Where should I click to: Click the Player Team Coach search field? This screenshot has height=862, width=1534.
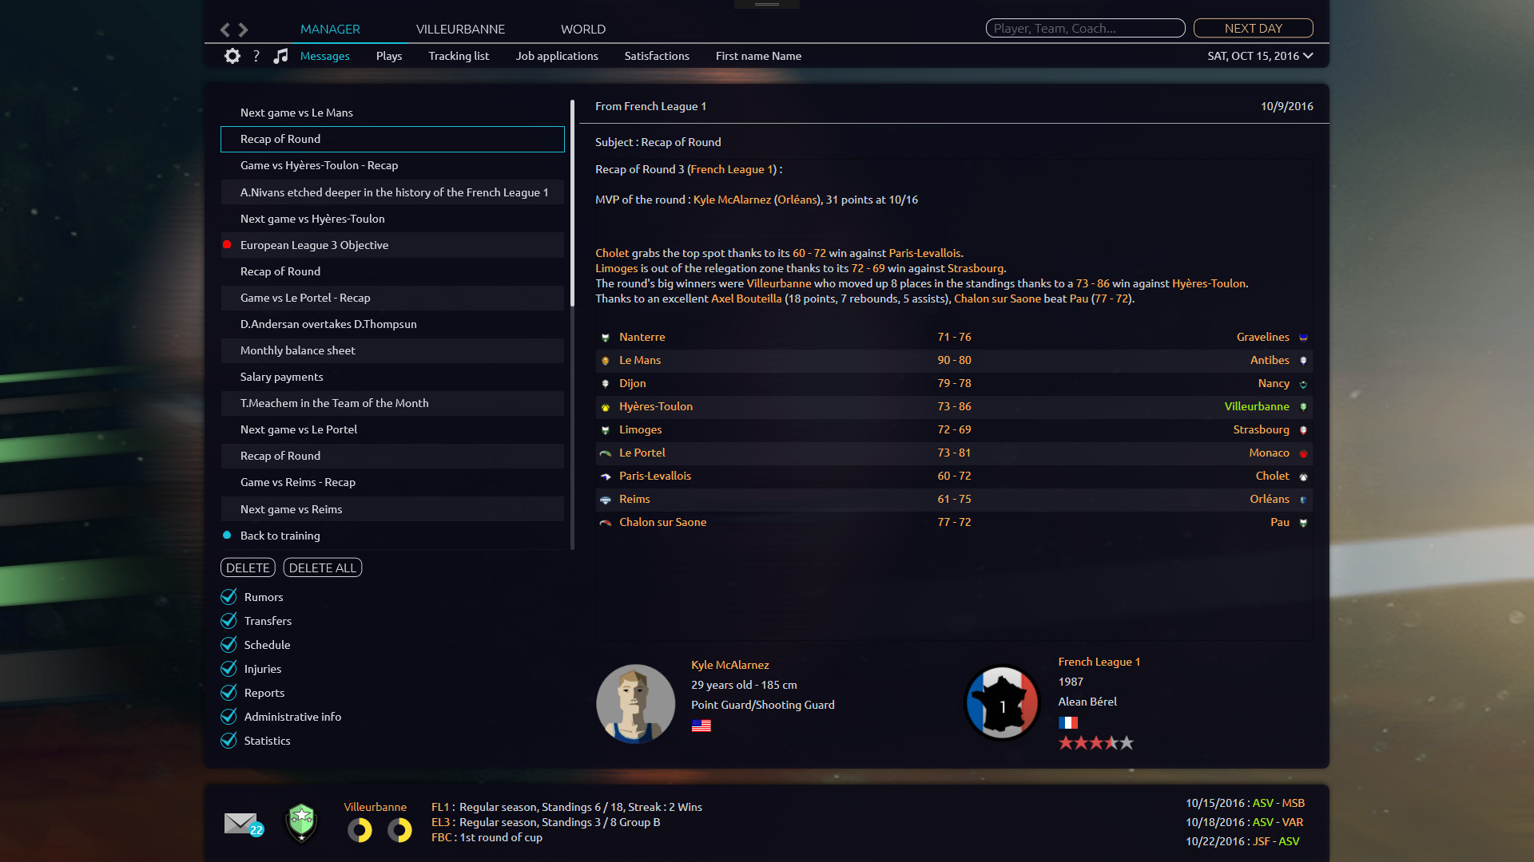tap(1084, 29)
